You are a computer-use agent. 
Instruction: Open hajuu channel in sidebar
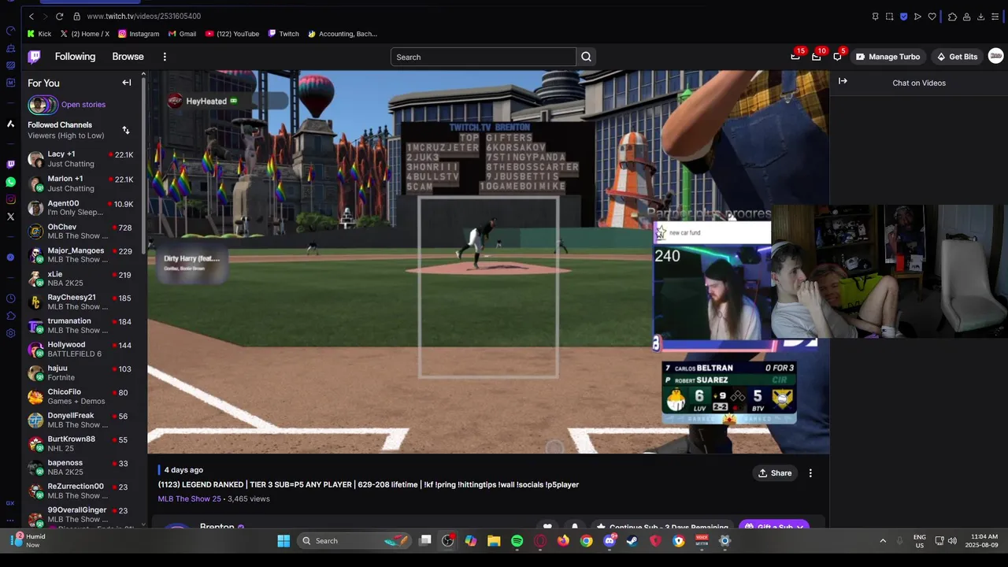pos(81,372)
